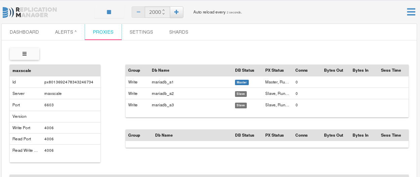Click Slave badge for mariadb_a3
This screenshot has width=420, height=177.
[x=241, y=105]
